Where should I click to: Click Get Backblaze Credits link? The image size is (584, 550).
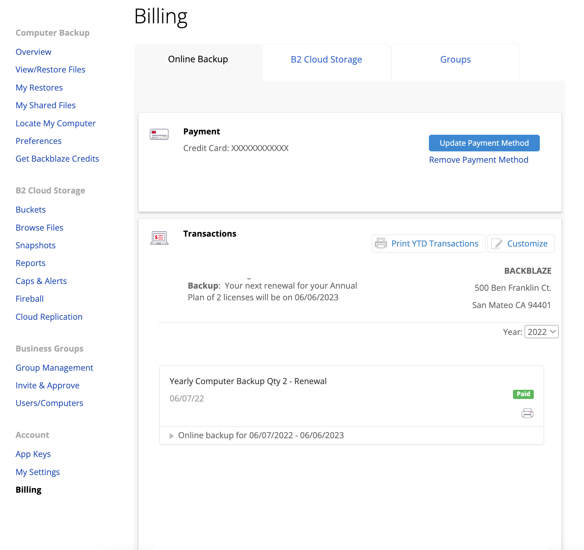pos(57,159)
